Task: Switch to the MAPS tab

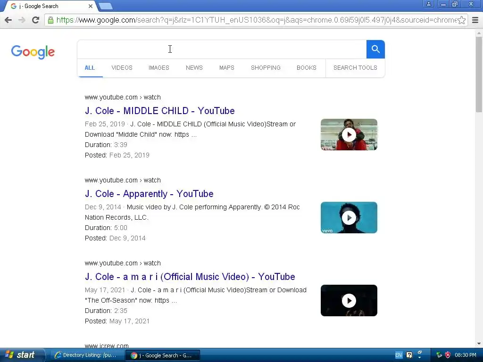Action: 227,68
